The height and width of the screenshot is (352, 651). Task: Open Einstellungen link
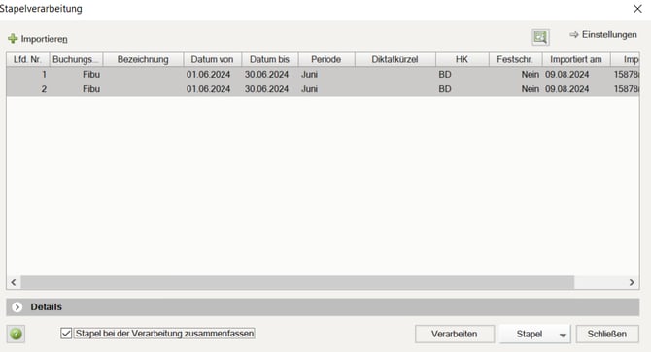click(603, 34)
